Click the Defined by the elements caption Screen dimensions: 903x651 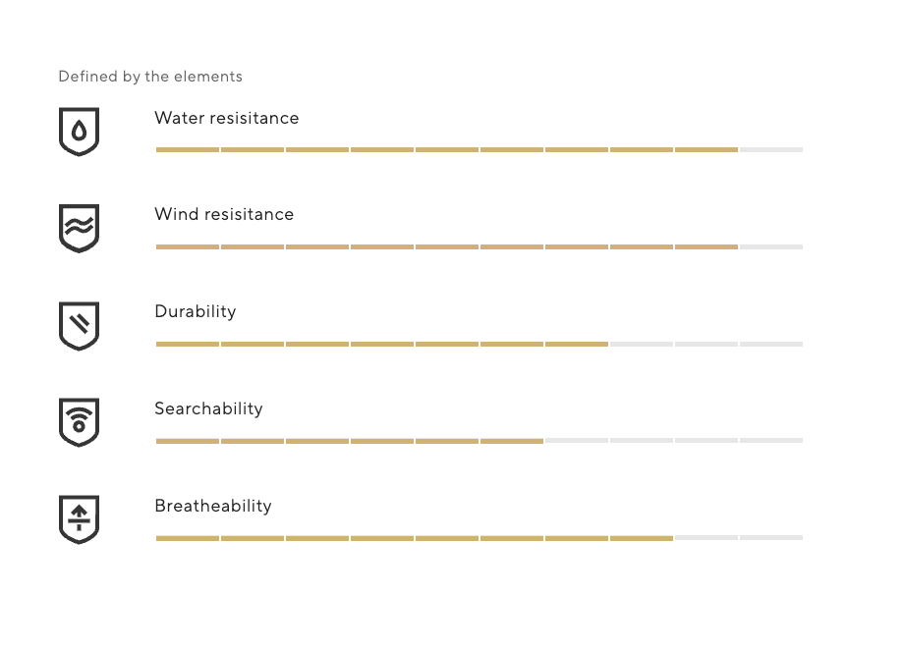click(150, 77)
